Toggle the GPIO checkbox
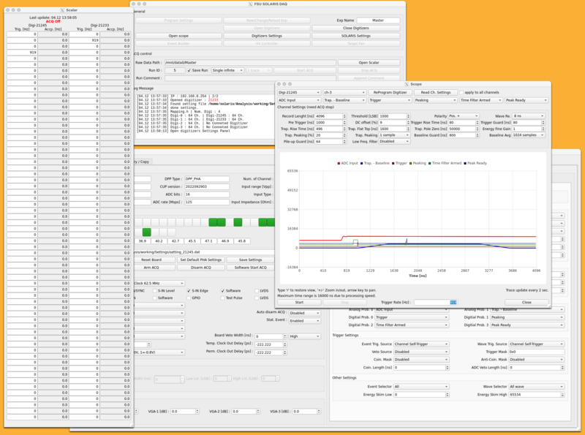The image size is (585, 435). click(189, 298)
